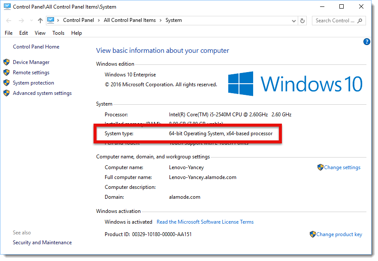Viewport: 378px width, 261px height.
Task: Open the View menu
Action: [40, 33]
